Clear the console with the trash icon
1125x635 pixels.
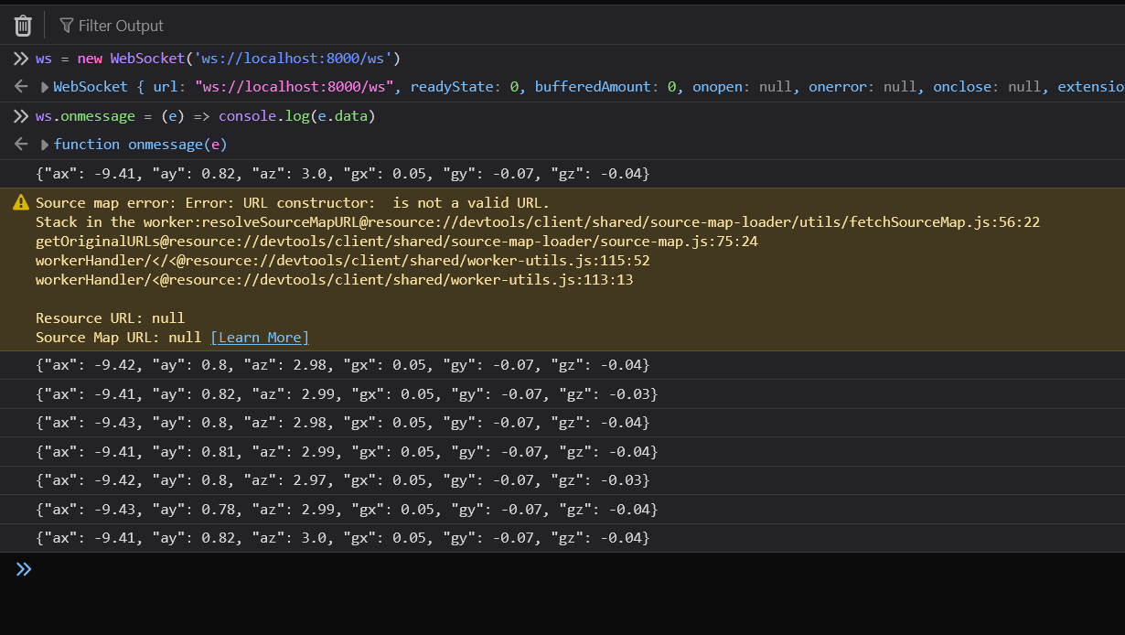(23, 26)
